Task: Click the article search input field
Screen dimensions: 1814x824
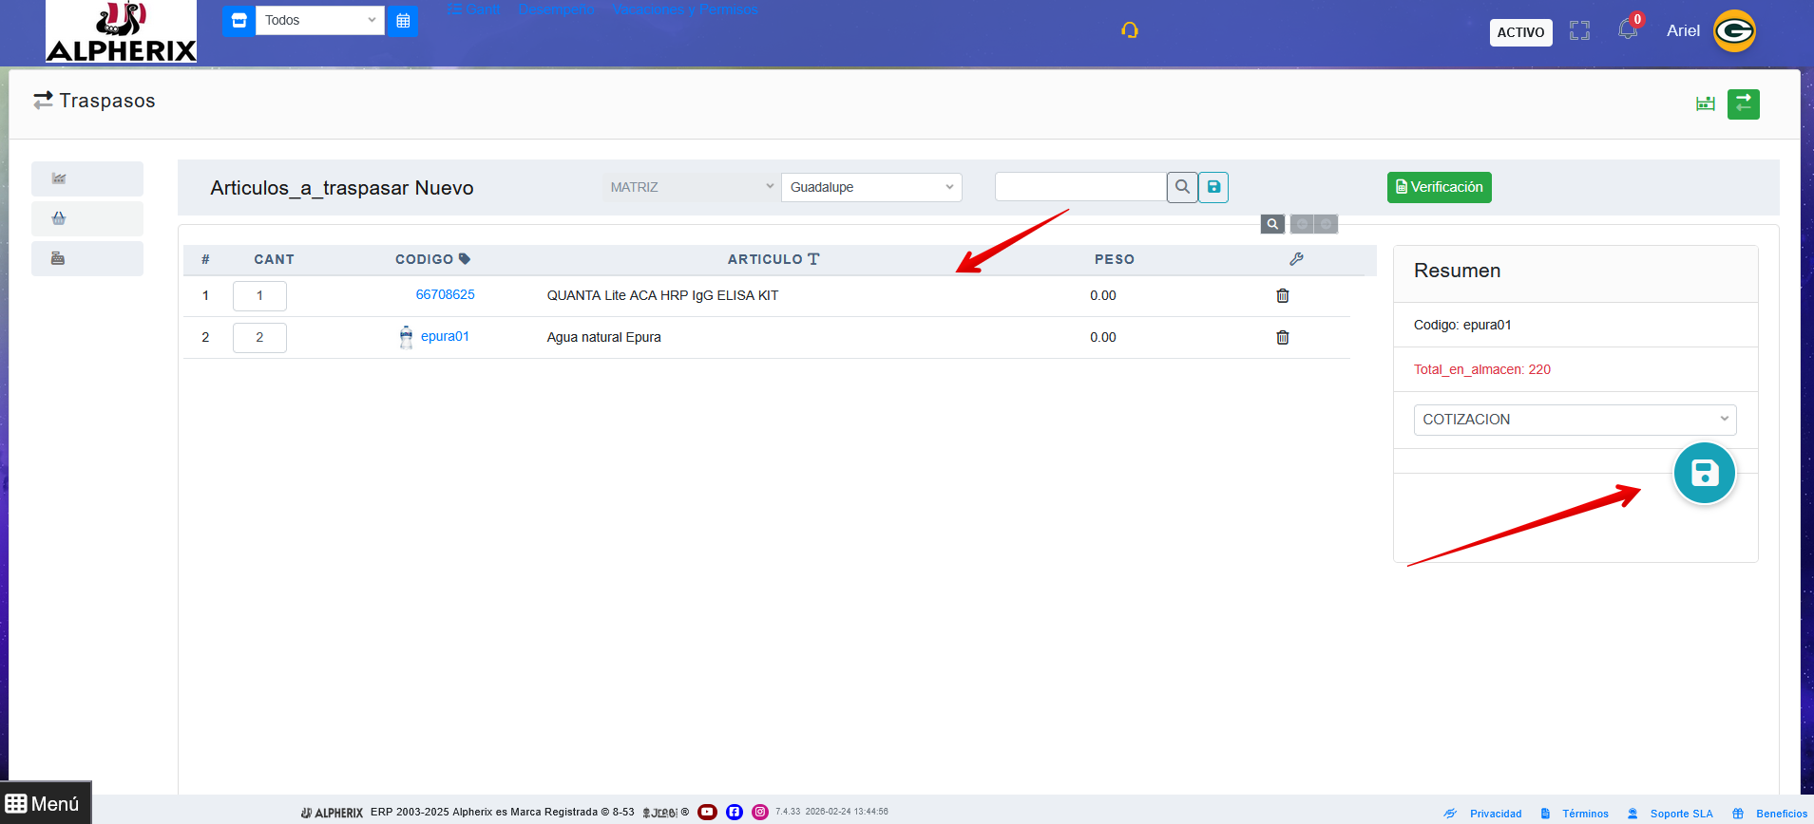Action: tap(1079, 187)
